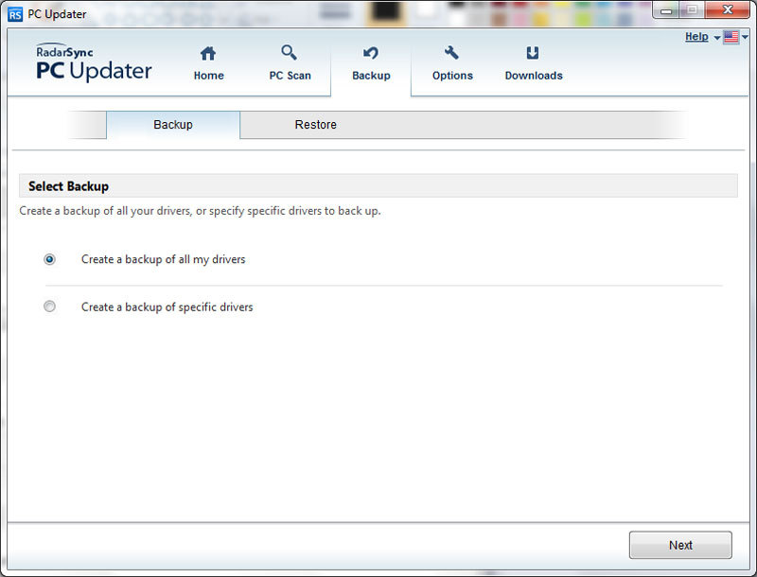Click the RadarSync PC Updater logo
757x577 pixels.
coord(94,62)
